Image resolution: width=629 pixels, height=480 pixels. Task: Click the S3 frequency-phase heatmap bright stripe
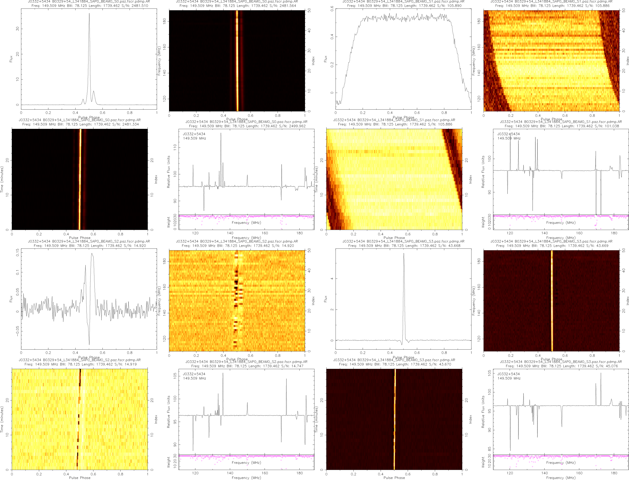[552, 301]
